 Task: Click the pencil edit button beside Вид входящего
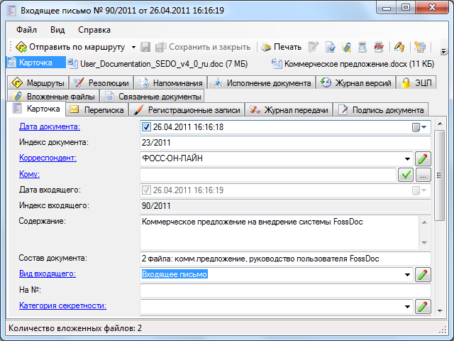tap(423, 275)
